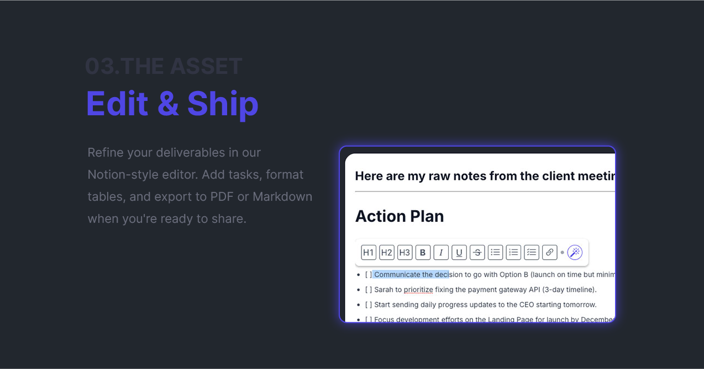The image size is (704, 369).
Task: Check off the 'Communicate the decision' task
Action: [369, 274]
